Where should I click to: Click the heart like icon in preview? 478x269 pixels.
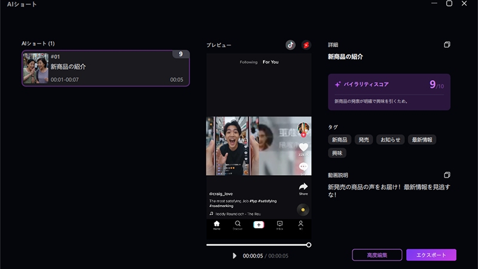[304, 147]
